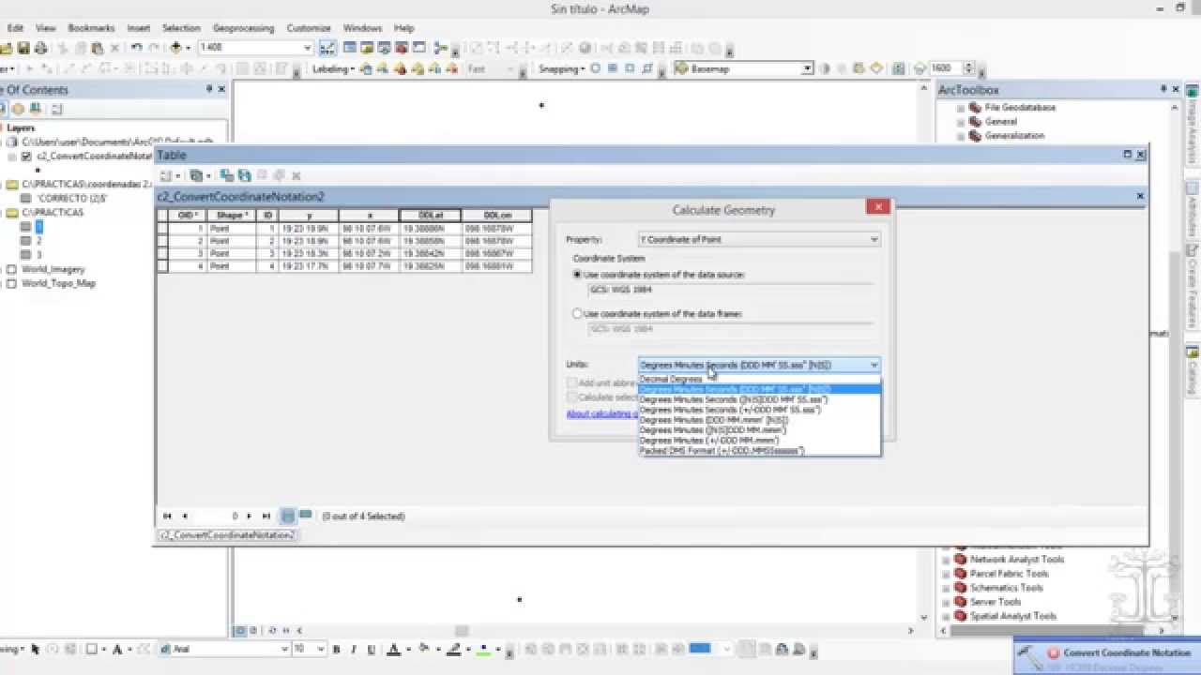1201x675 pixels.
Task: Expand the Network Analyst Tools toolbox
Action: [x=946, y=560]
